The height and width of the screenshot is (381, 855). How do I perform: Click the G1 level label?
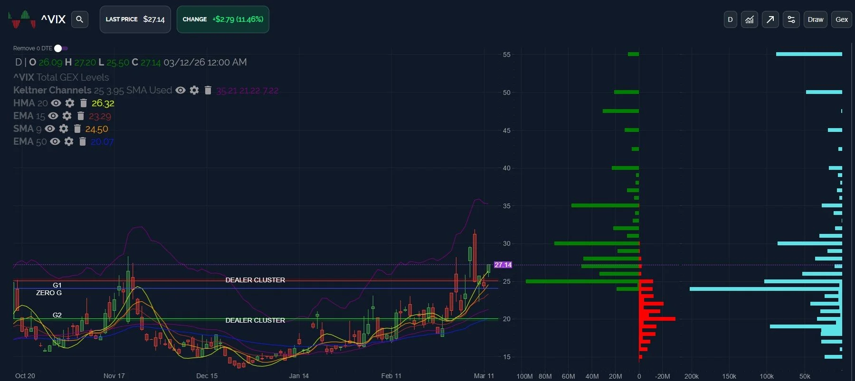click(57, 285)
